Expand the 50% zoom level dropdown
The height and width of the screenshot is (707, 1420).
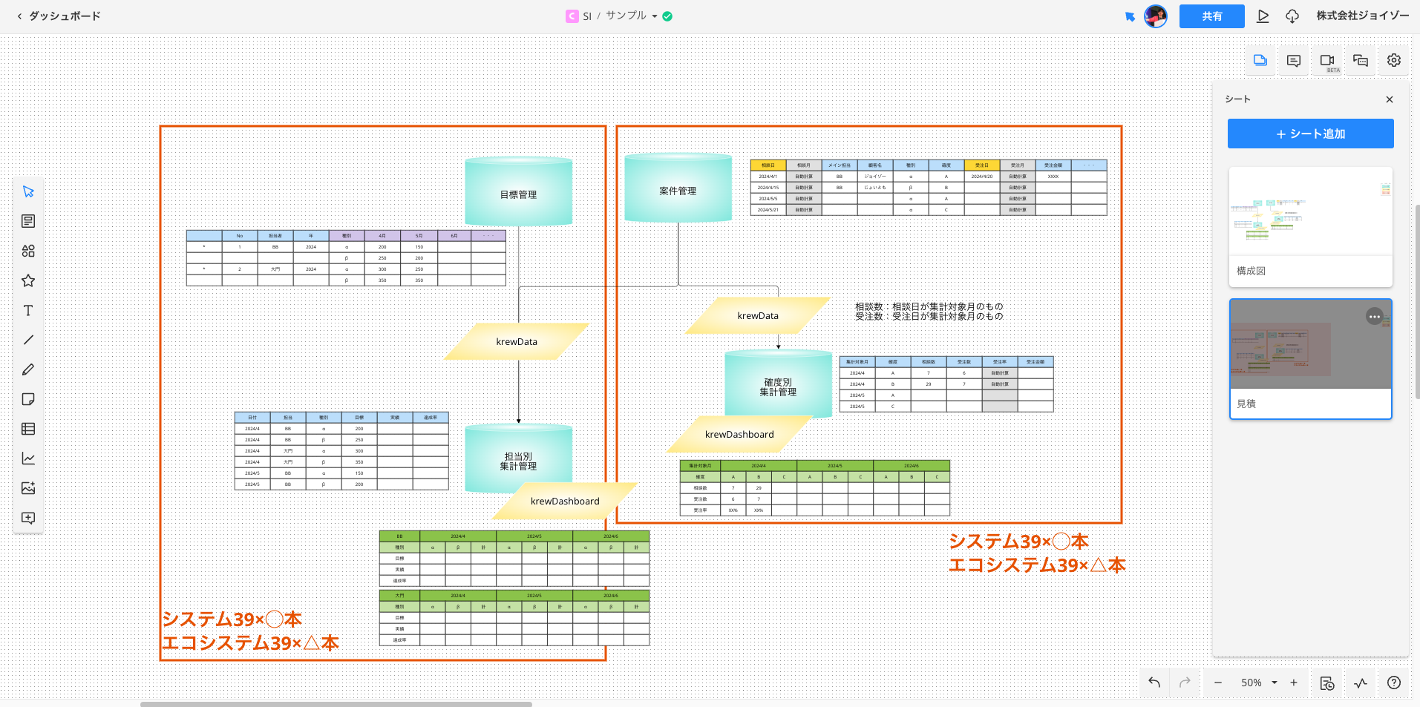[1274, 683]
